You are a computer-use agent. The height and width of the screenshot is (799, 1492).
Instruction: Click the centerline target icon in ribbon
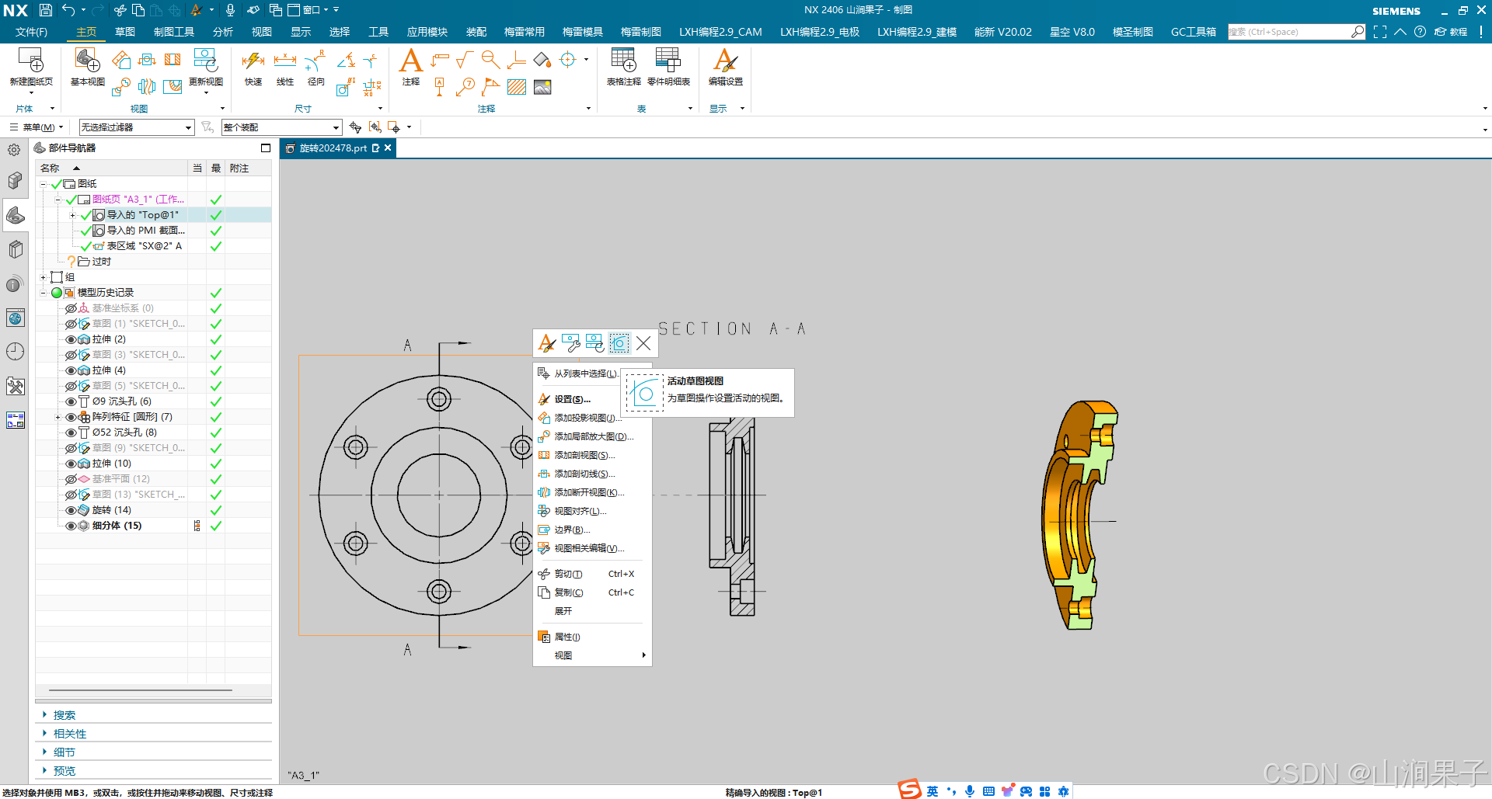tap(568, 60)
